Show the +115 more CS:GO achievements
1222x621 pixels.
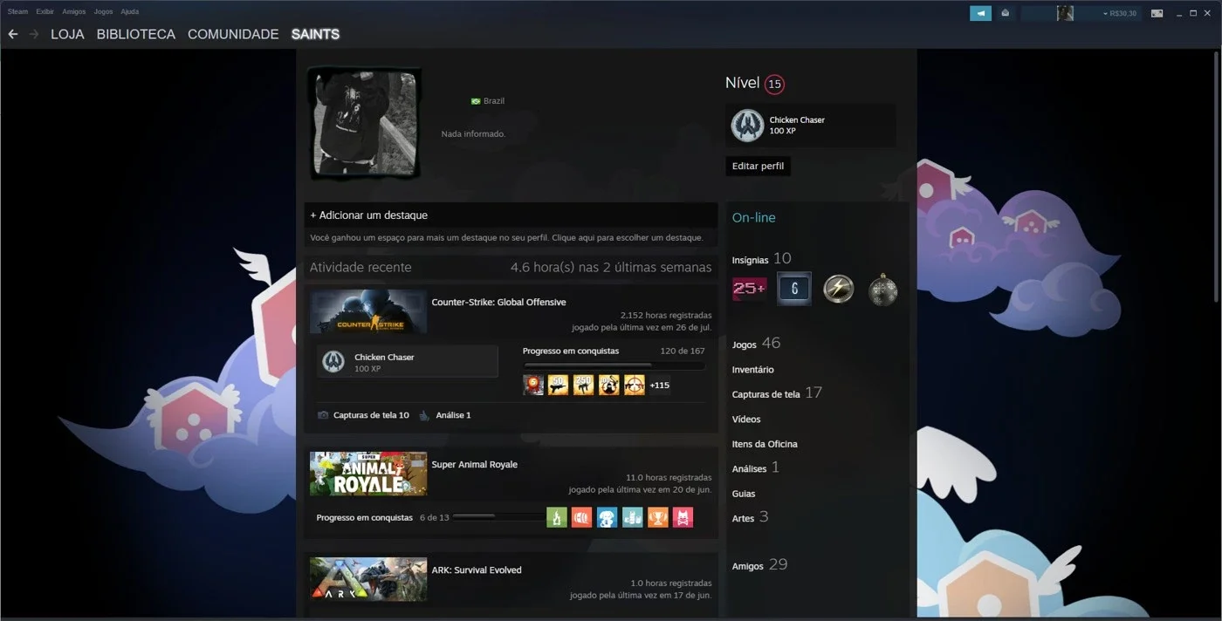click(x=660, y=385)
